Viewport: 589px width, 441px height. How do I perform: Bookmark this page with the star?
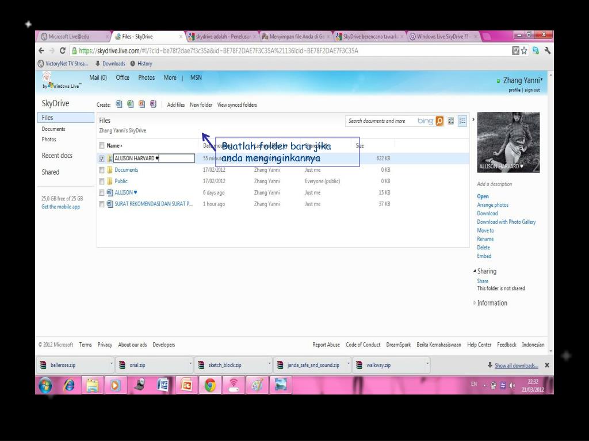[x=525, y=51]
